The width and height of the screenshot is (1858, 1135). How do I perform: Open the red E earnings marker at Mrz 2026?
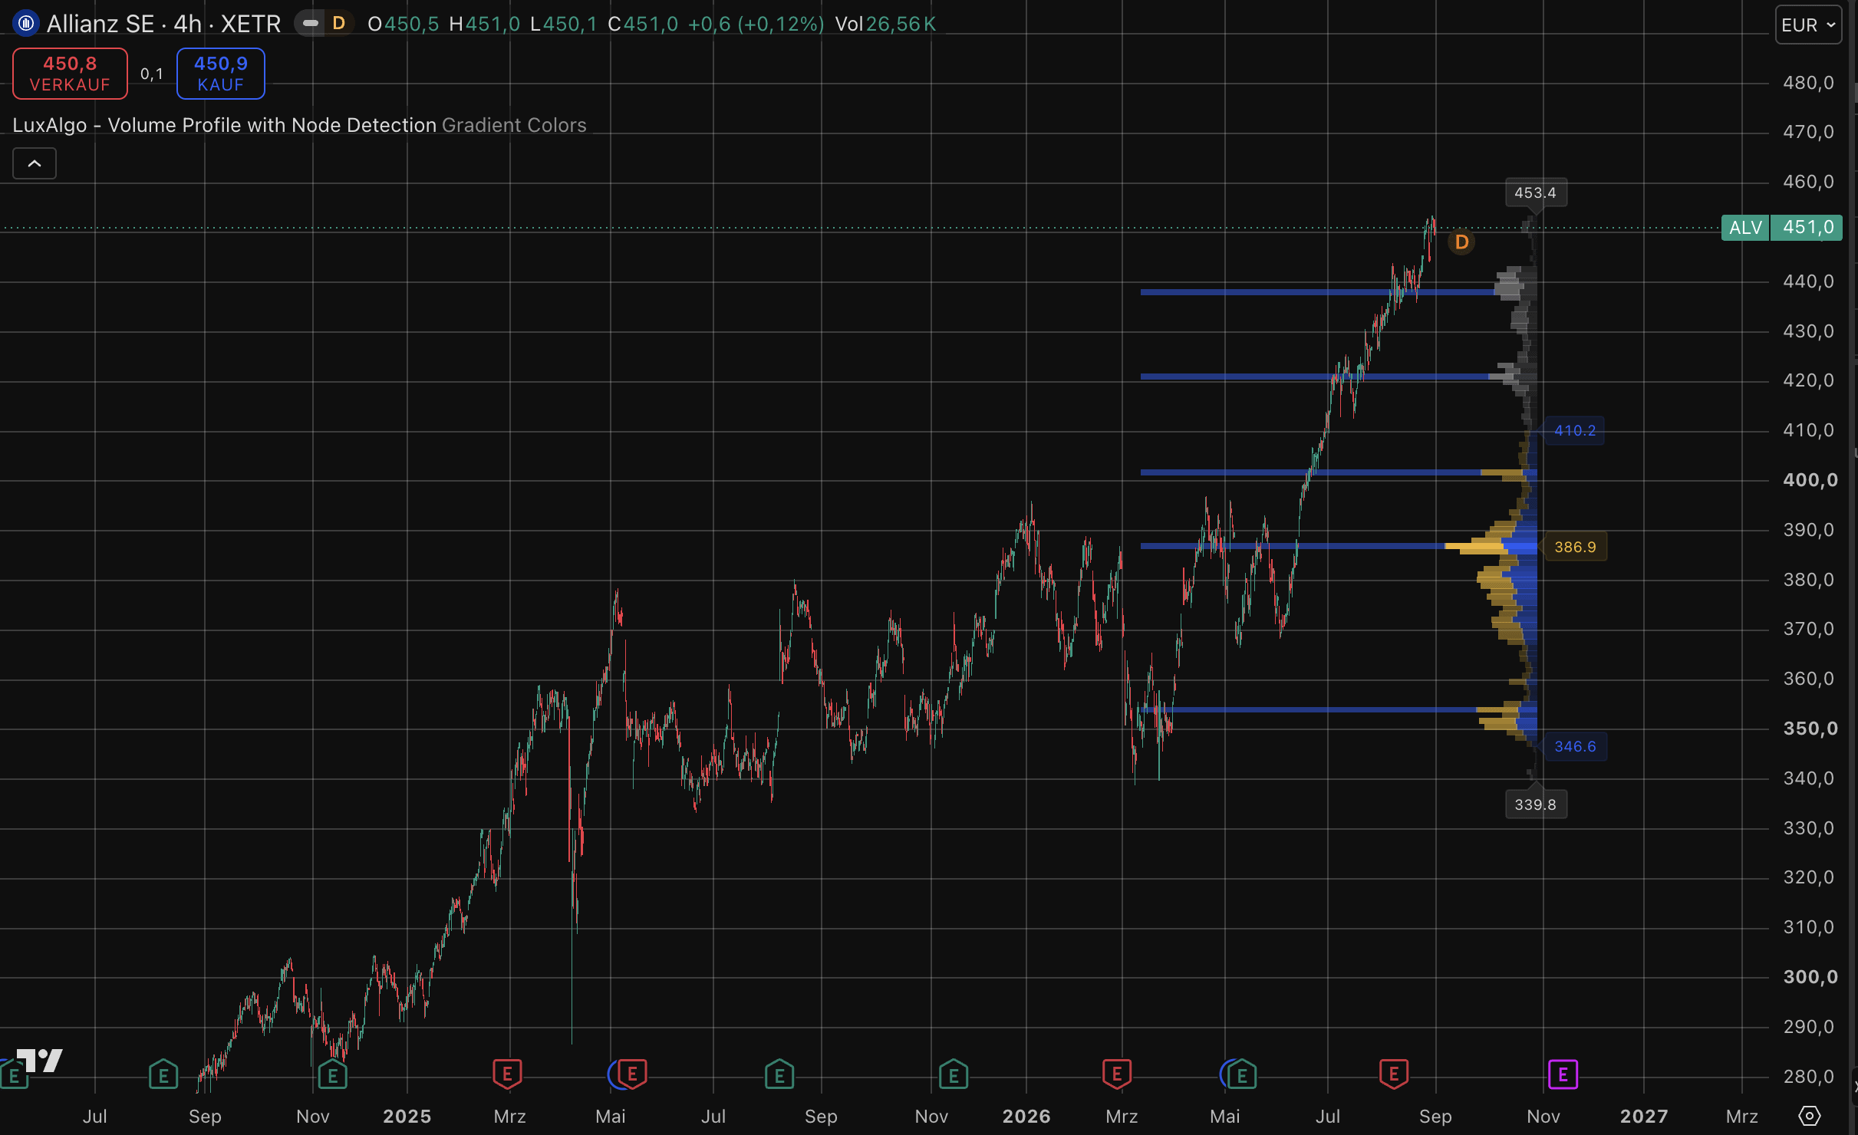pyautogui.click(x=1117, y=1074)
